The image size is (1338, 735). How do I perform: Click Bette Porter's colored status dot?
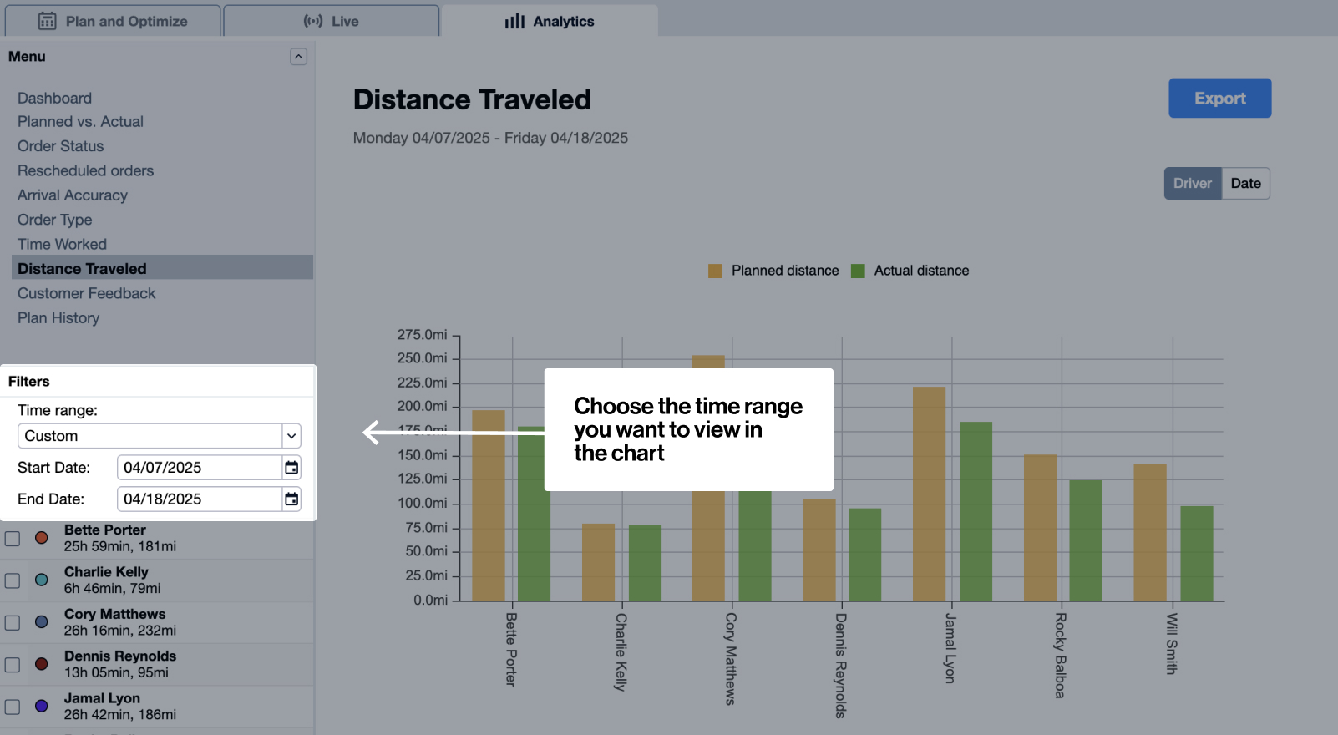41,538
